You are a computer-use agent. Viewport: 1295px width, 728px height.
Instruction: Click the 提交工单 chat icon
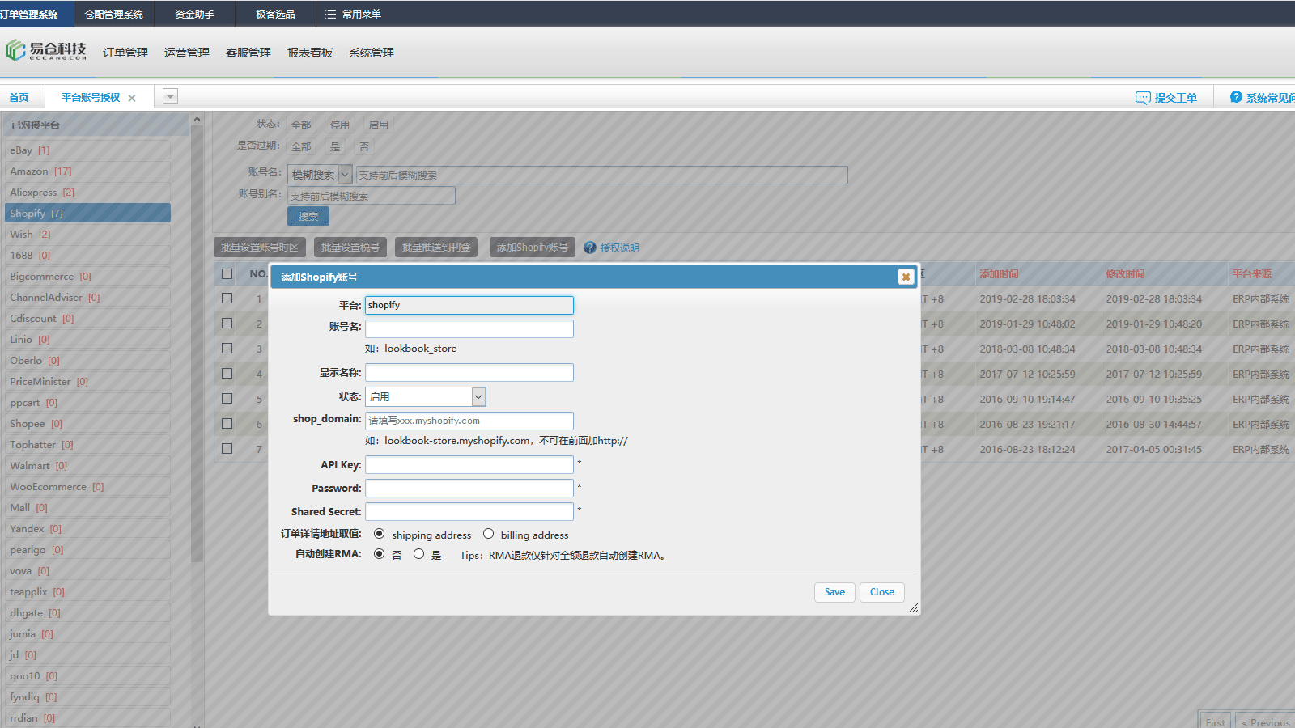[x=1143, y=98]
